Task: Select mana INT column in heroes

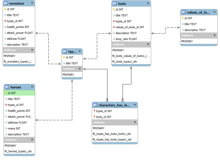Action: (14, 128)
